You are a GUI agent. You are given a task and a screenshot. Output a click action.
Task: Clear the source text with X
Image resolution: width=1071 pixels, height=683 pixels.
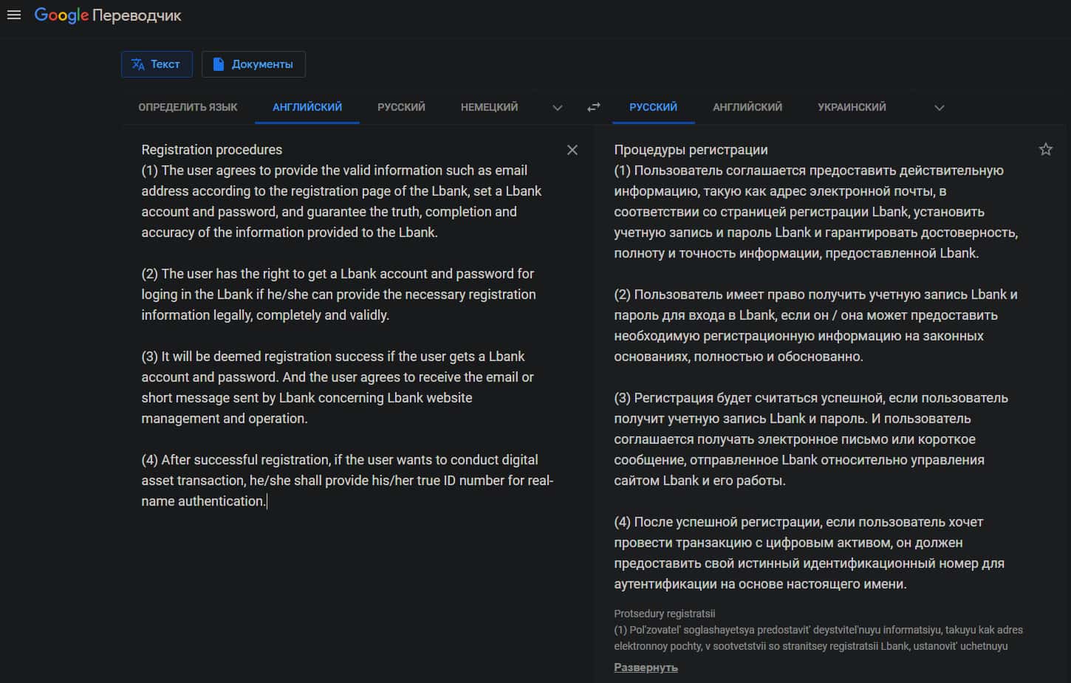pos(572,150)
